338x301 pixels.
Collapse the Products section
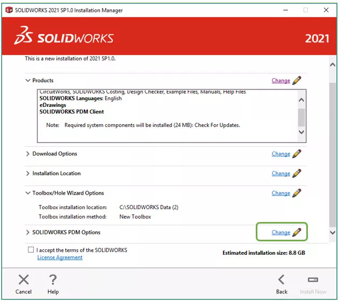click(x=28, y=81)
